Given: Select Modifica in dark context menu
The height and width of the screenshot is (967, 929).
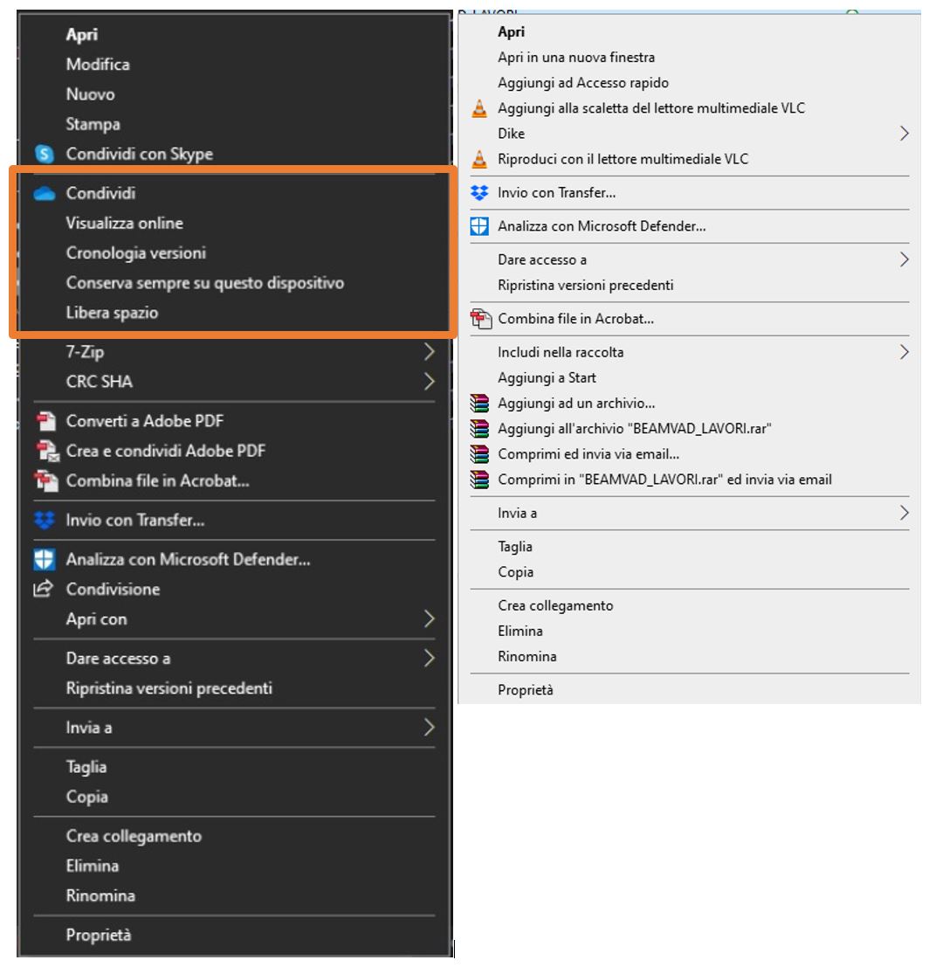Looking at the screenshot, I should click(98, 64).
